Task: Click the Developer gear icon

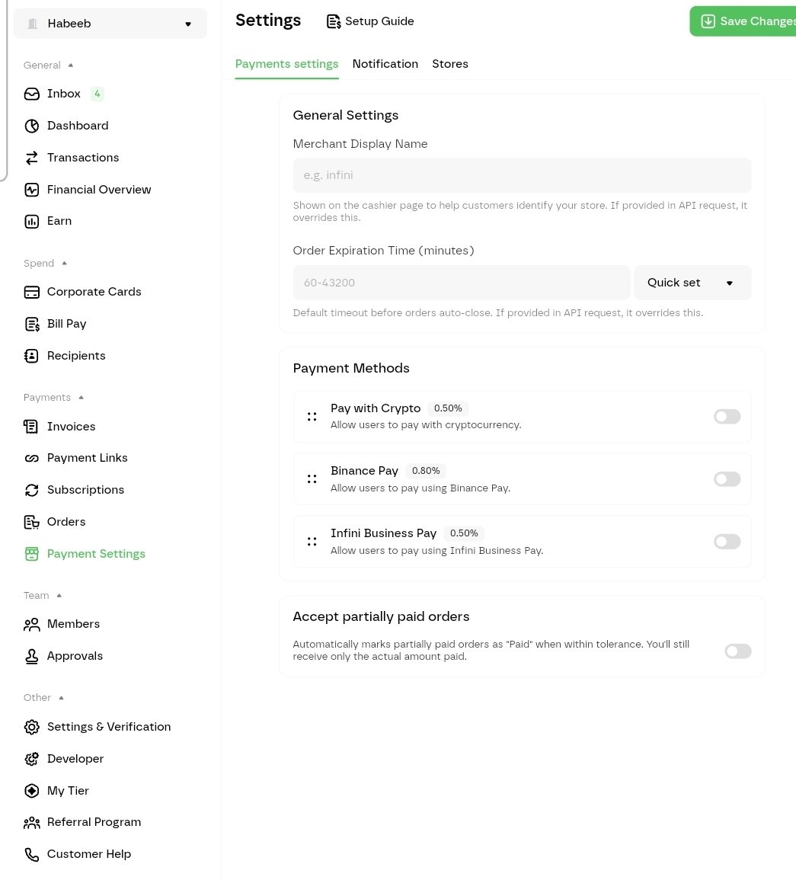Action: coord(32,759)
